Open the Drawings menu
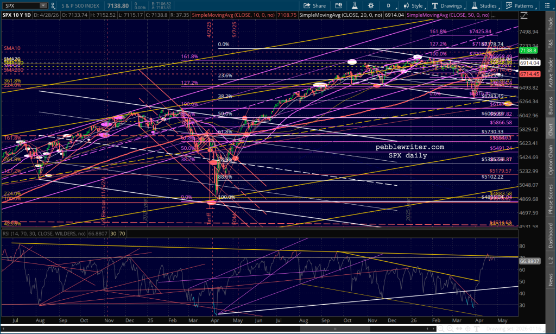The image size is (556, 334). pos(446,5)
